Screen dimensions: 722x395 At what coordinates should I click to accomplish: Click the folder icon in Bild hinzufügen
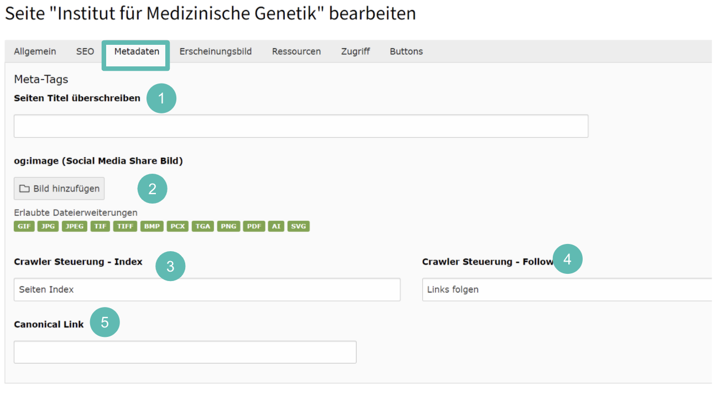click(x=24, y=189)
